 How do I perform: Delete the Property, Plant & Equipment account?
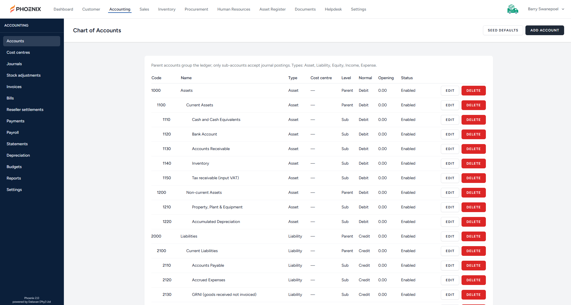474,207
